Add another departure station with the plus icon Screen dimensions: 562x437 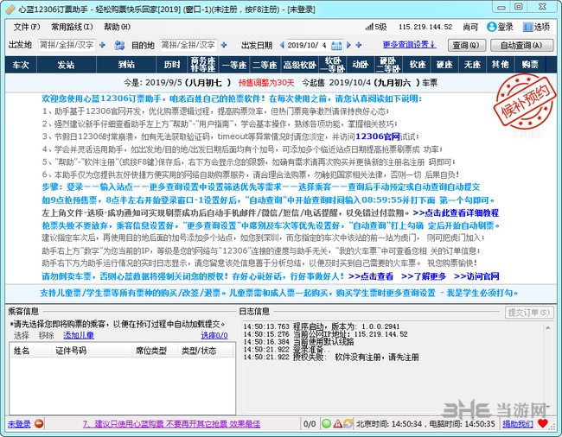tap(102, 45)
